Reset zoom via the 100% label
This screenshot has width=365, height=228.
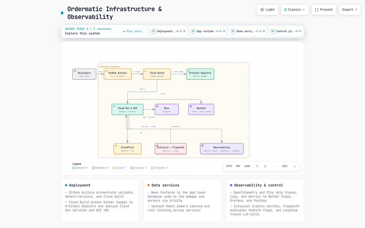click(x=285, y=166)
